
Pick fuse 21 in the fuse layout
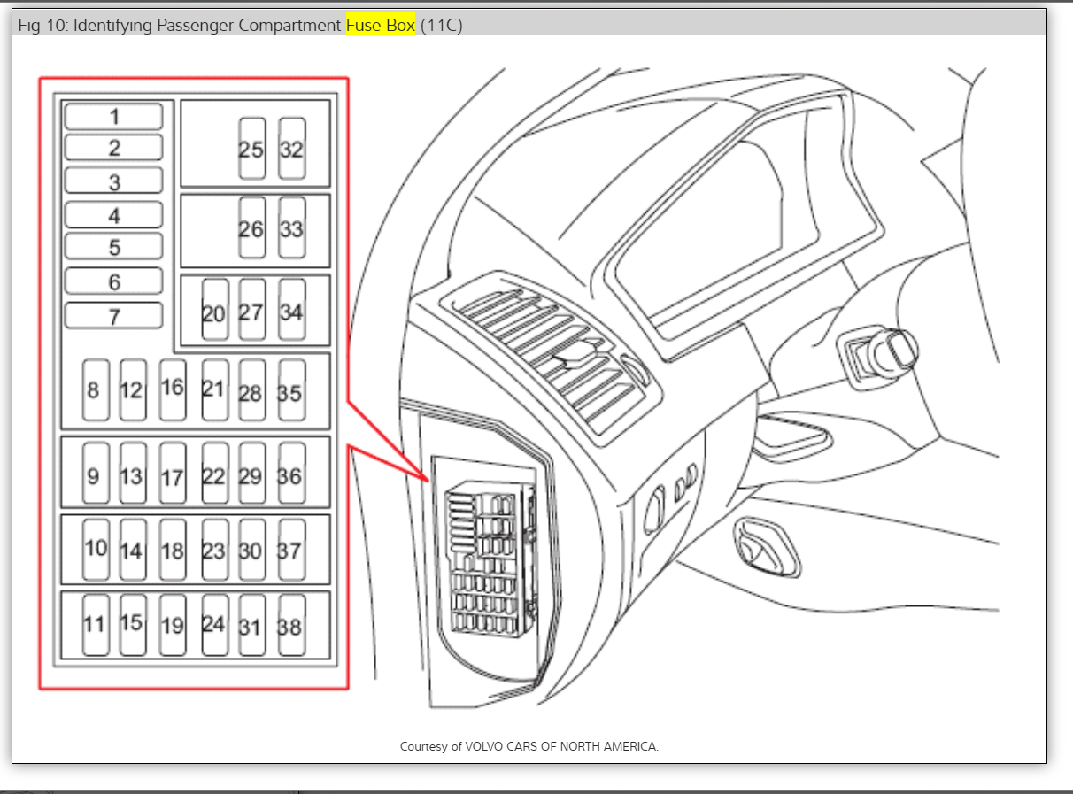[214, 389]
